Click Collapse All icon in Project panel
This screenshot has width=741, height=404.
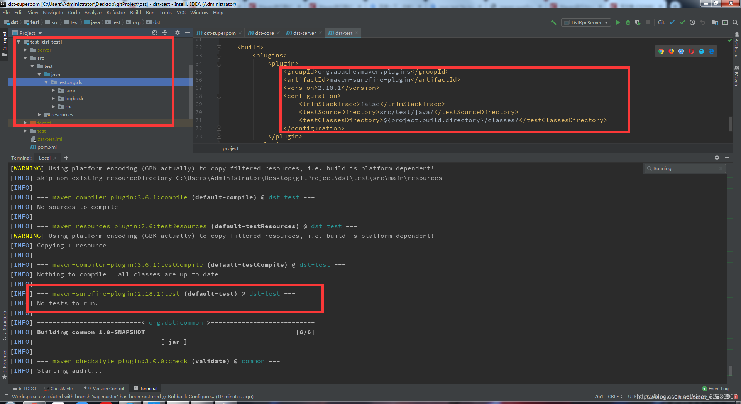pos(165,33)
